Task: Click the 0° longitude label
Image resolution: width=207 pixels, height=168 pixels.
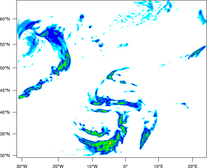Action: [125, 166]
